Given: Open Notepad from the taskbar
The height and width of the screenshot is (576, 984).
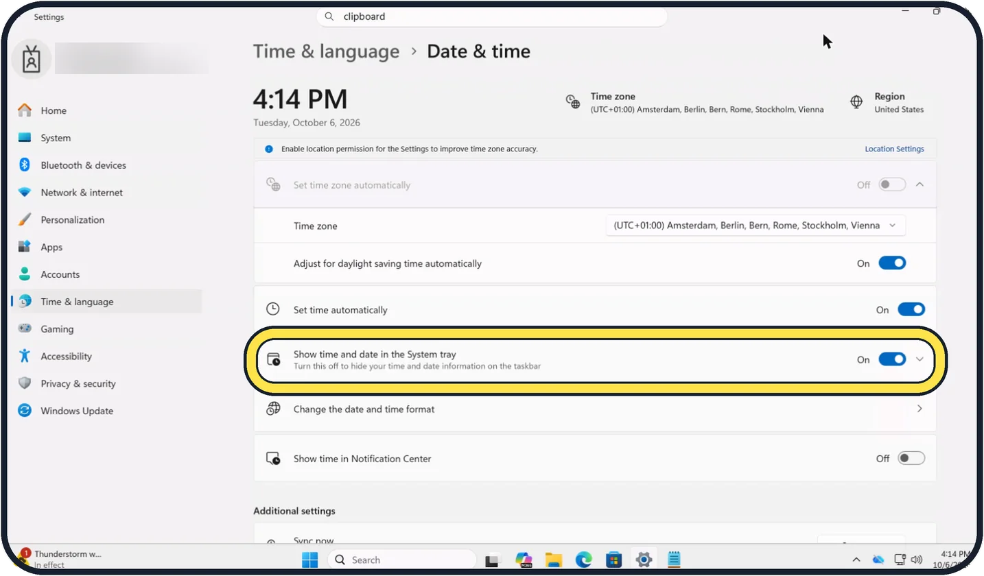Looking at the screenshot, I should 674,560.
